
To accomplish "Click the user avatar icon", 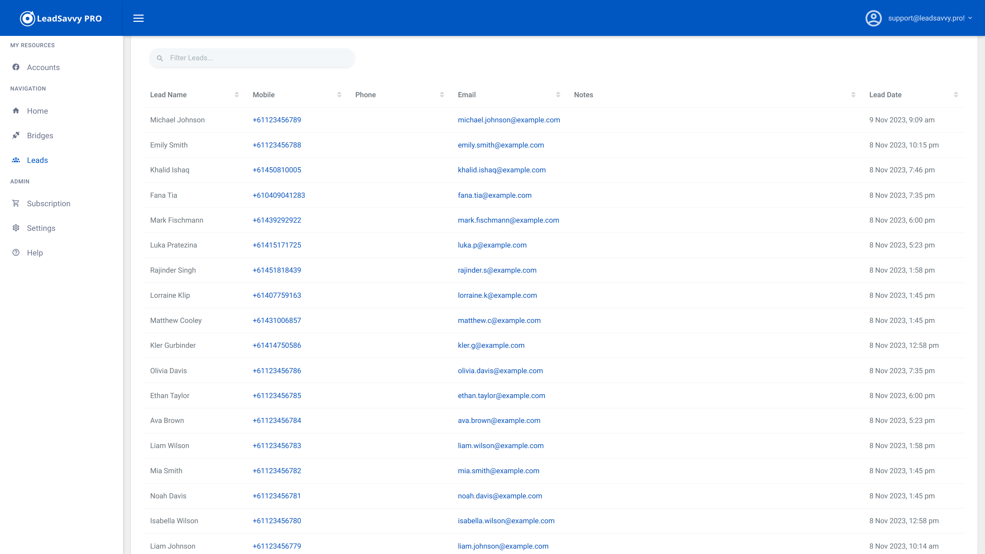I will pyautogui.click(x=873, y=18).
